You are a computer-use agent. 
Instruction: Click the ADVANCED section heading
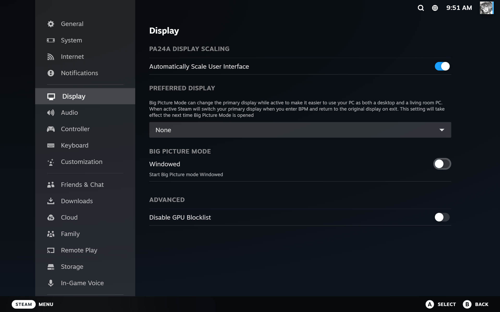pos(167,200)
